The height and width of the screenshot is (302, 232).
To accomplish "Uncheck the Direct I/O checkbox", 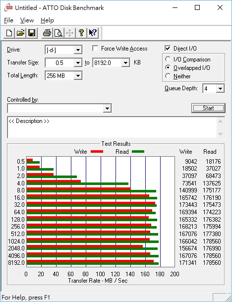I will [x=168, y=48].
